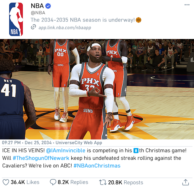This screenshot has height=187, width=194.
Task: Share the post with the upload icon
Action: point(185,182)
